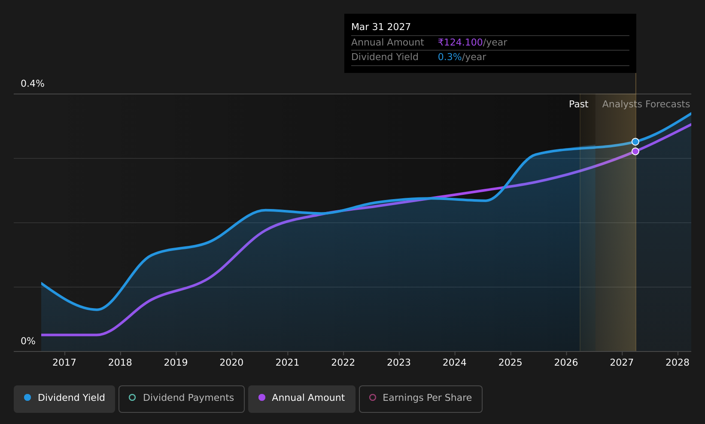Click the 2025 x-axis label
Viewport: 705px width, 424px height.
511,363
